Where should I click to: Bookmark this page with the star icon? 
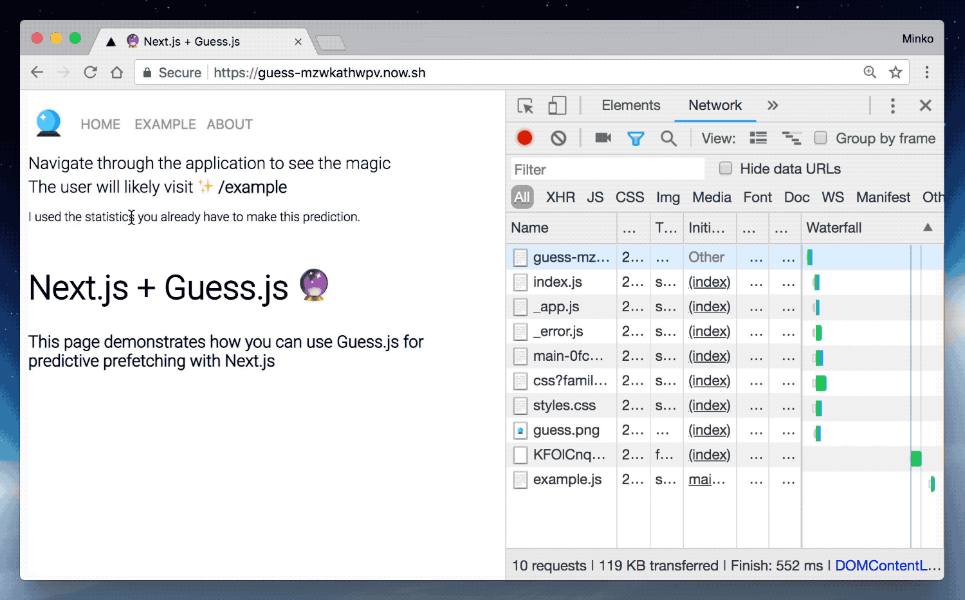coord(896,72)
